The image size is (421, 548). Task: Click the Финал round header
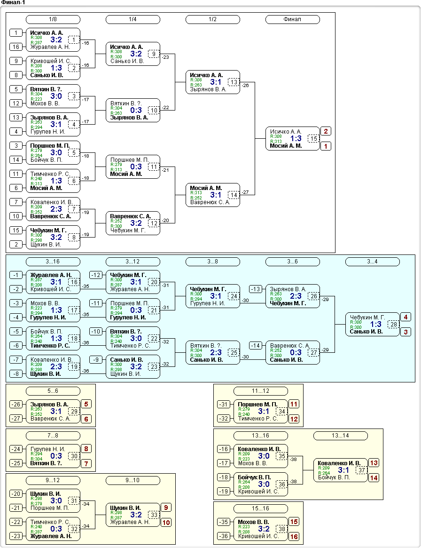click(293, 19)
